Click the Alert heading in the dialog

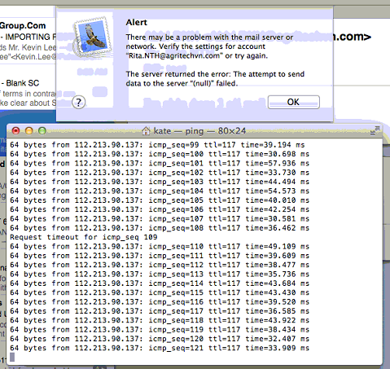point(137,22)
